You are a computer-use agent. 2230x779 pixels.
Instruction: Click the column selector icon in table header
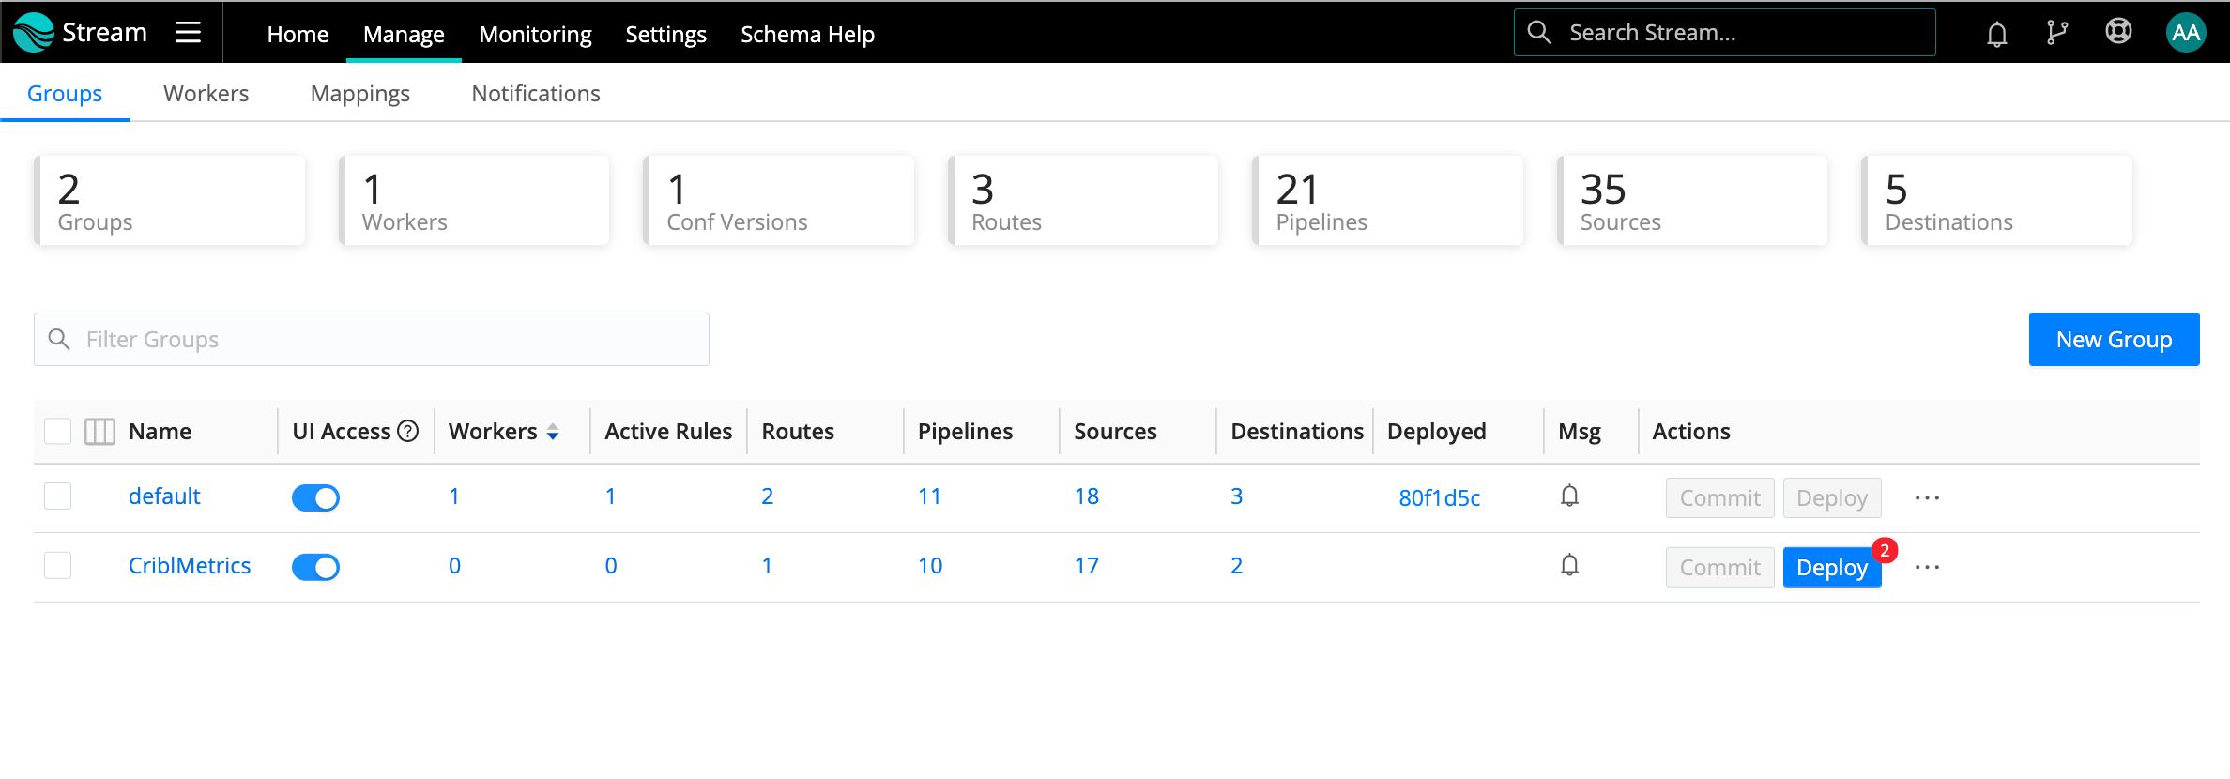click(x=99, y=432)
